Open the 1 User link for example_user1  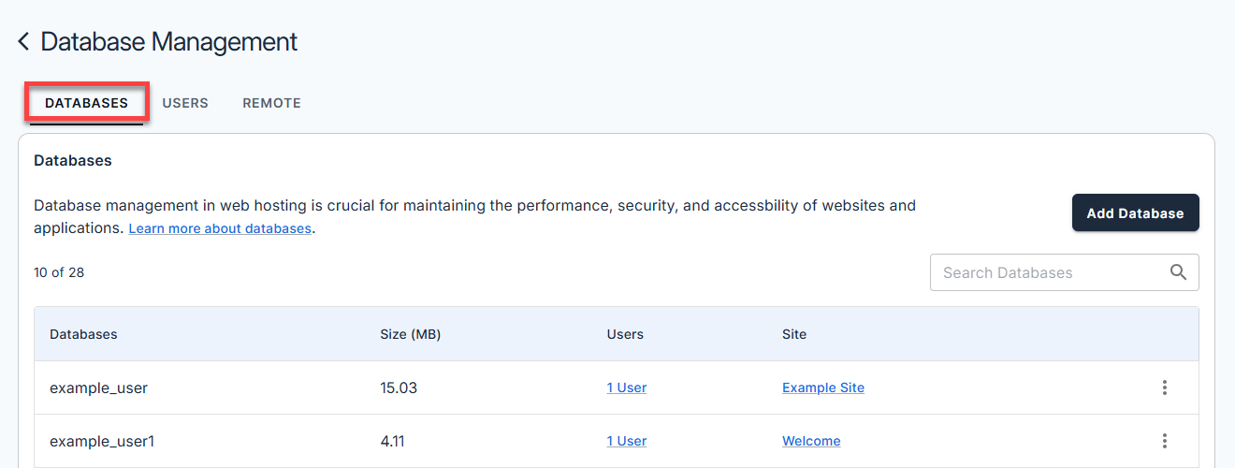click(626, 441)
